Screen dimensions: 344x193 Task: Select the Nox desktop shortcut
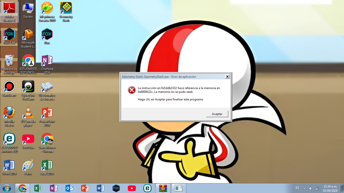[47, 36]
